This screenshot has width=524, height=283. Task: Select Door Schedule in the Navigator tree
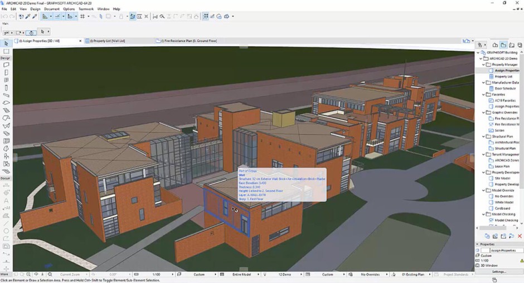(x=505, y=88)
